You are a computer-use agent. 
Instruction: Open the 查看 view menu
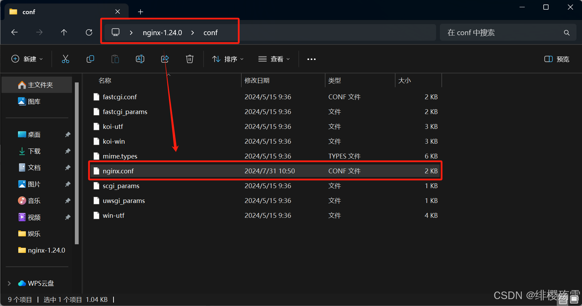coord(274,59)
